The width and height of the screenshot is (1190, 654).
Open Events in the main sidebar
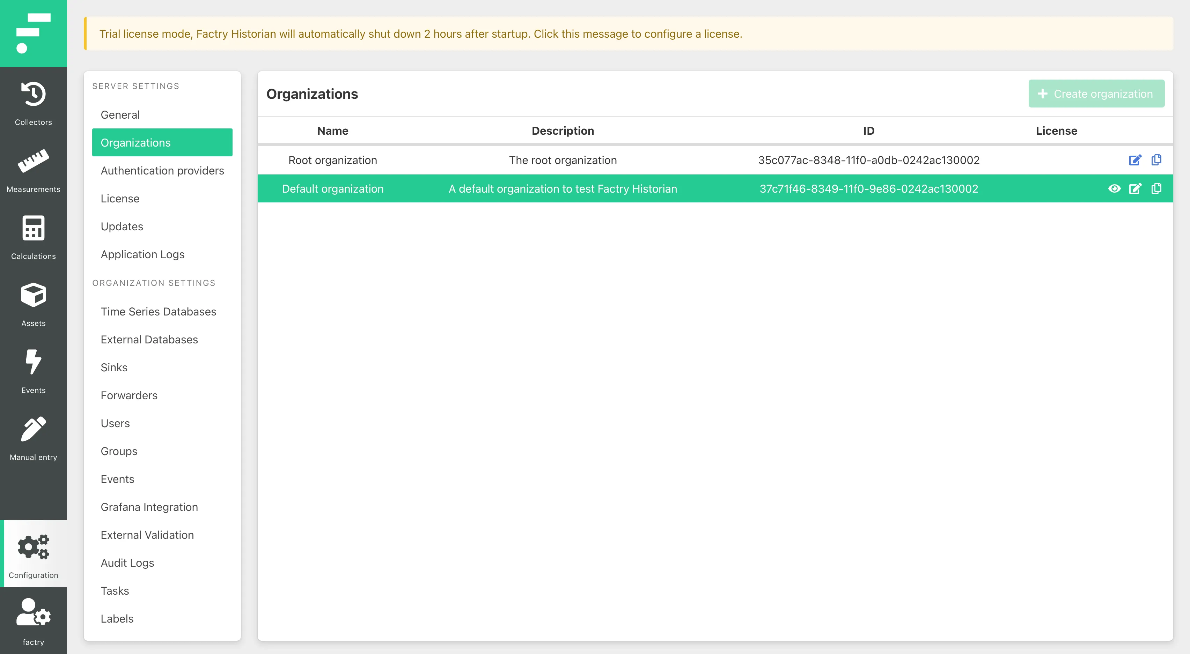(x=33, y=372)
